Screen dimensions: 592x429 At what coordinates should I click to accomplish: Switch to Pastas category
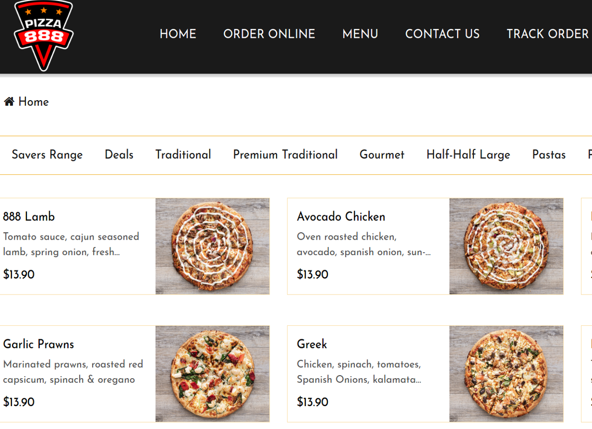pos(549,154)
